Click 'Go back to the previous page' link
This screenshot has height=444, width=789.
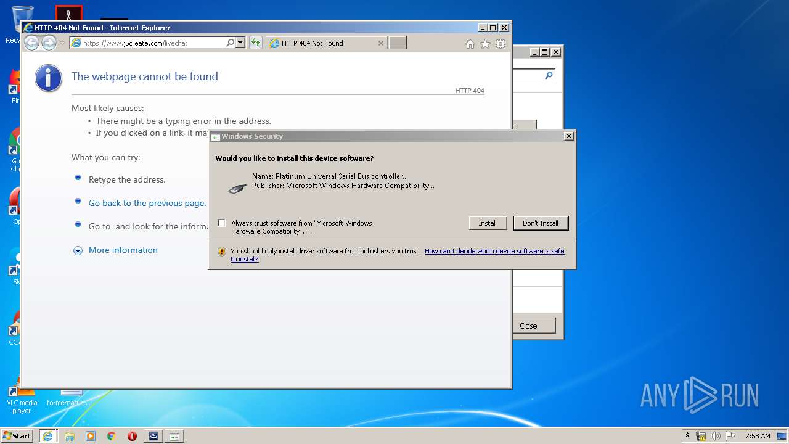click(x=147, y=203)
